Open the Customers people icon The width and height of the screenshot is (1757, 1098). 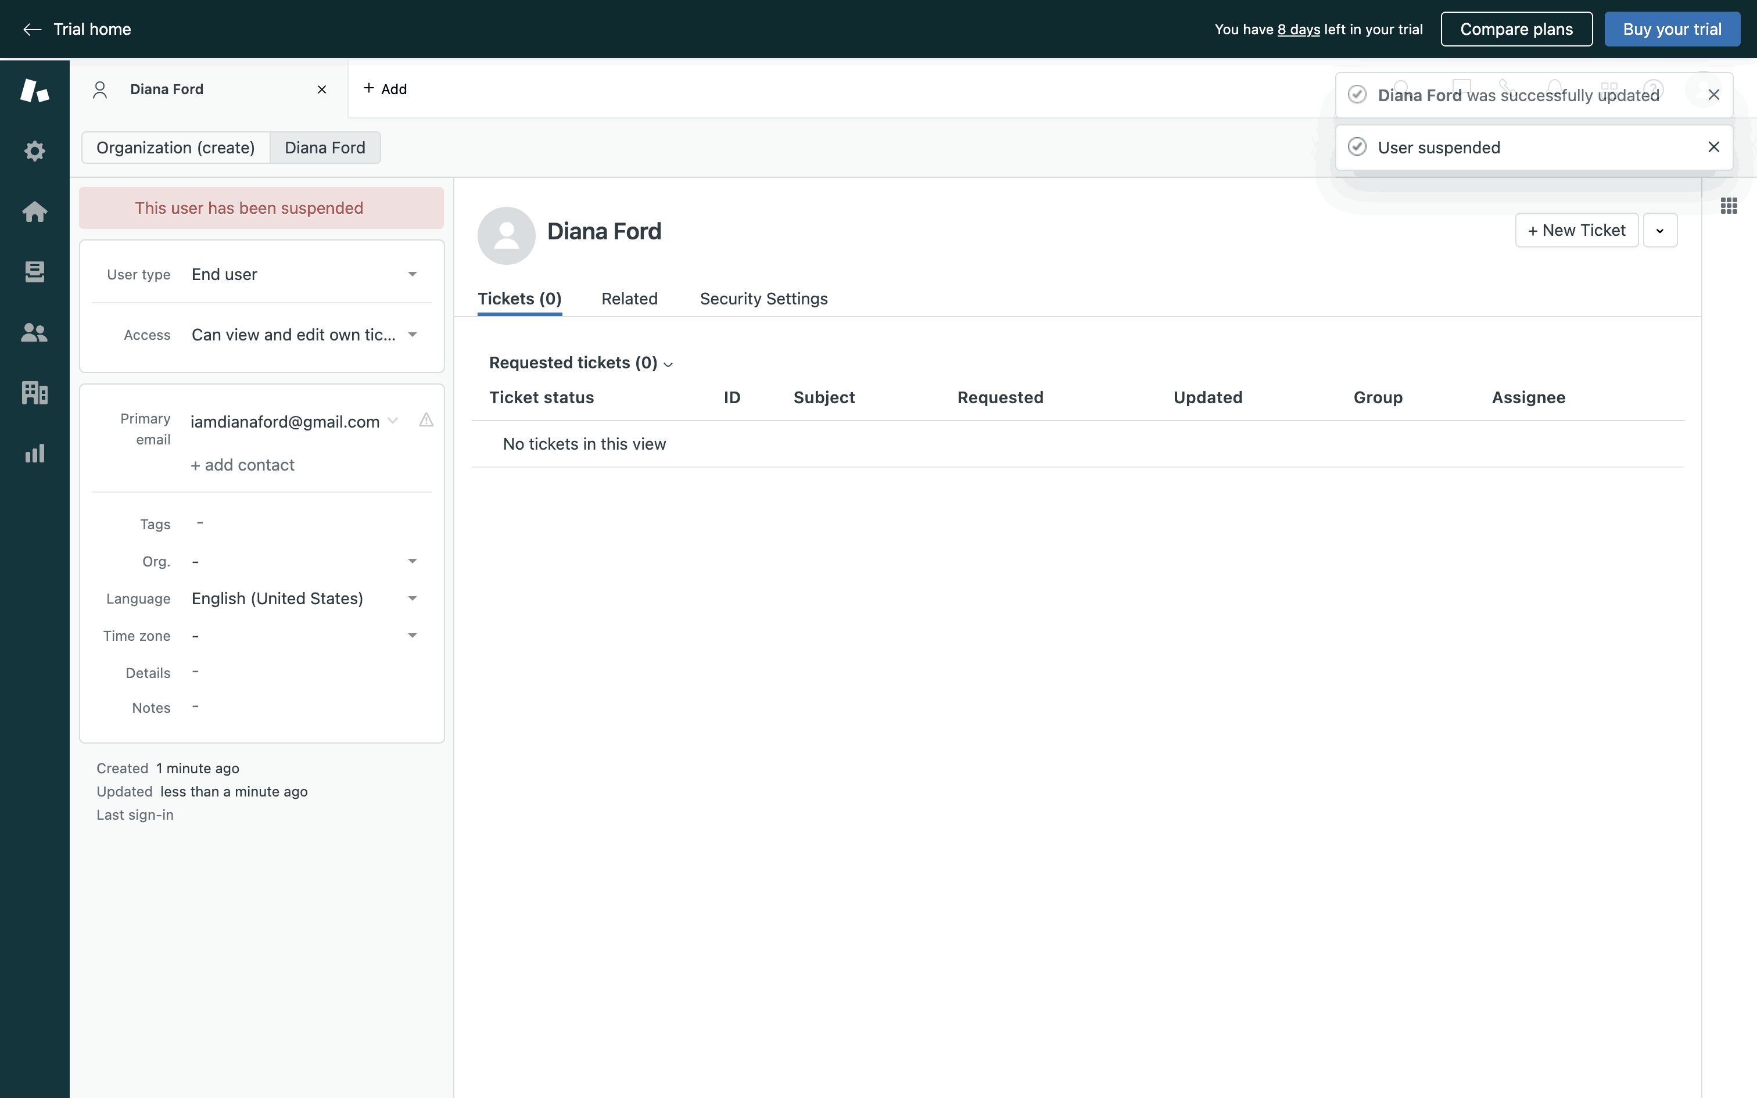[x=34, y=332]
